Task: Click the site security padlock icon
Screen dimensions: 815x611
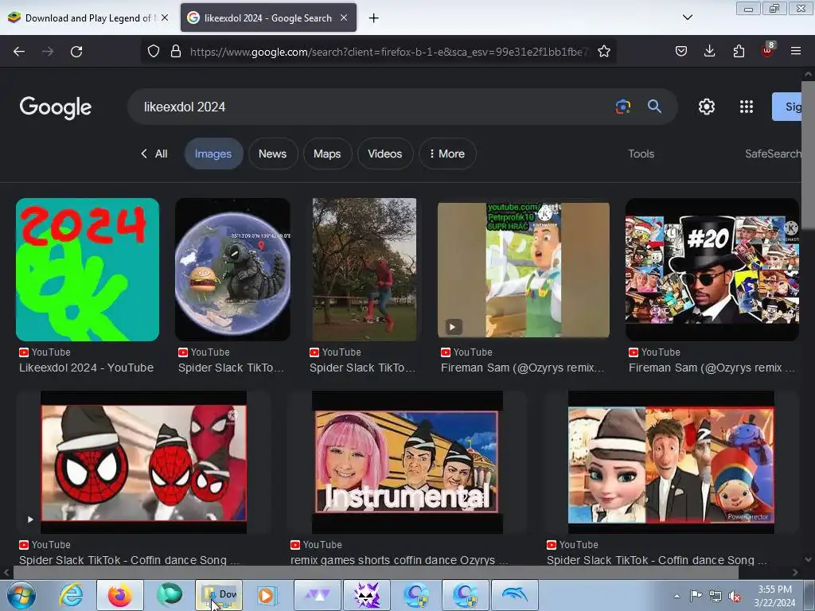Action: click(176, 51)
